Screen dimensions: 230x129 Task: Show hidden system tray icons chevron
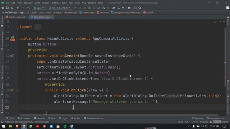pyautogui.click(x=189, y=126)
